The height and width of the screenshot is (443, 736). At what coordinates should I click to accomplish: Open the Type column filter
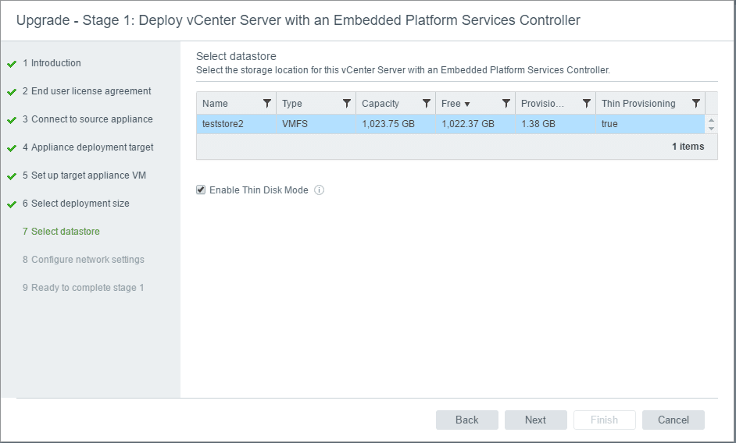pyautogui.click(x=347, y=104)
